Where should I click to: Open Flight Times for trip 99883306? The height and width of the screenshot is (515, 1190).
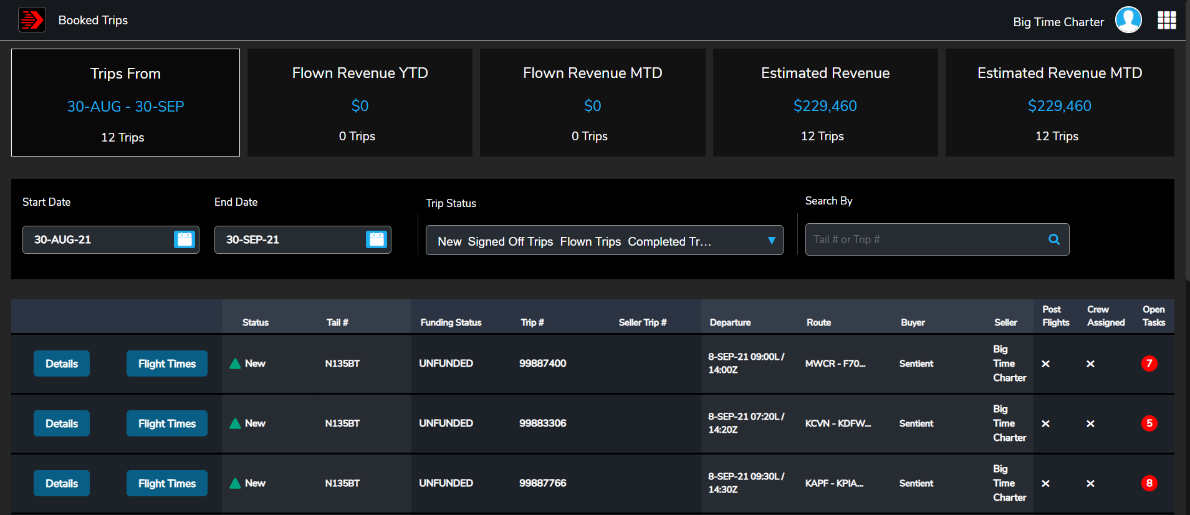pos(167,423)
